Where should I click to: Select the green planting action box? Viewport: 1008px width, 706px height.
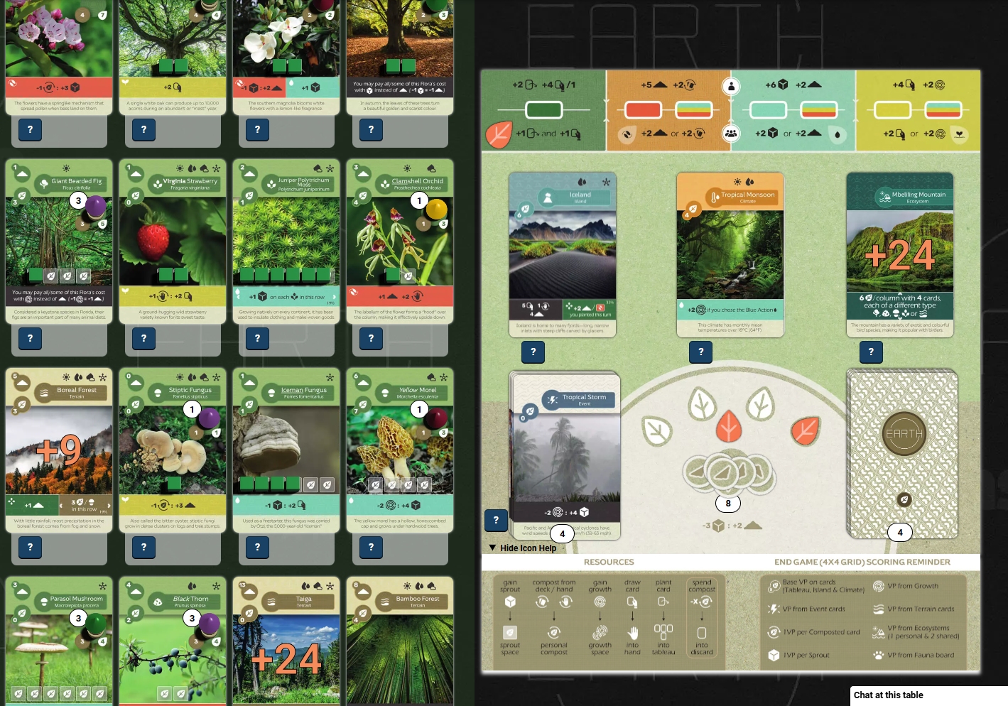(543, 110)
